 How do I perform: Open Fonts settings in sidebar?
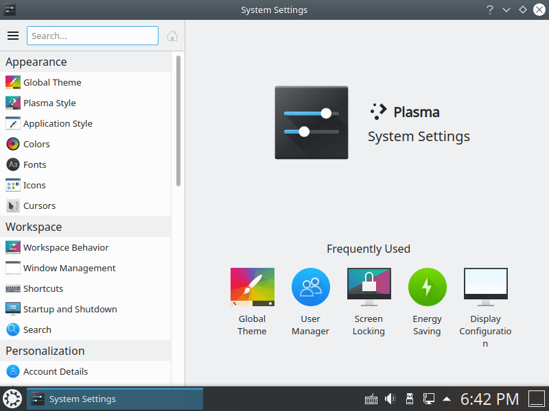(35, 164)
